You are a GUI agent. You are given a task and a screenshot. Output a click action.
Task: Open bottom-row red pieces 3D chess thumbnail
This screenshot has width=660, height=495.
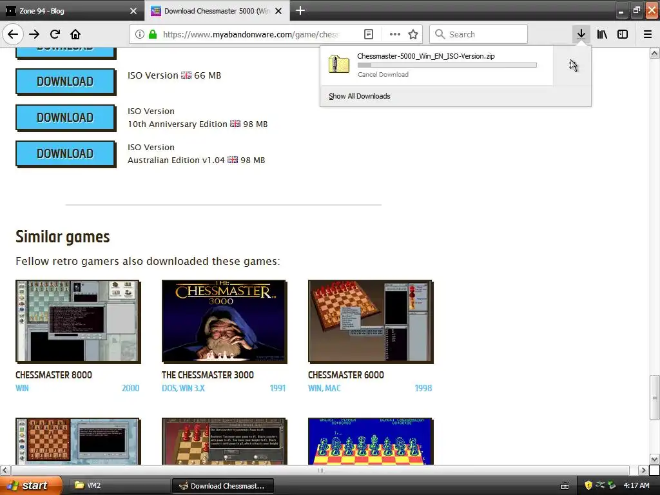click(x=224, y=441)
